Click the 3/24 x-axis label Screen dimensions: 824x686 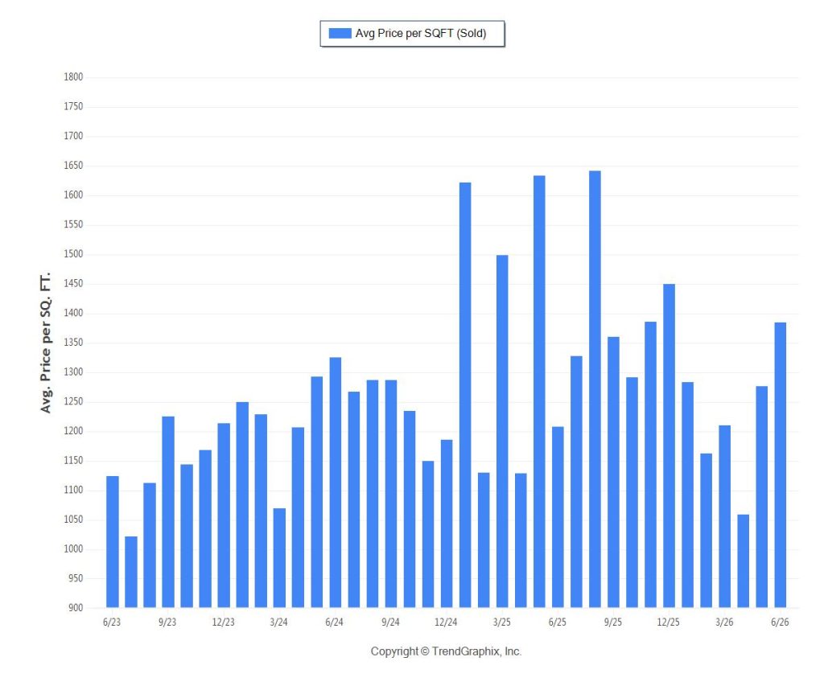[279, 622]
